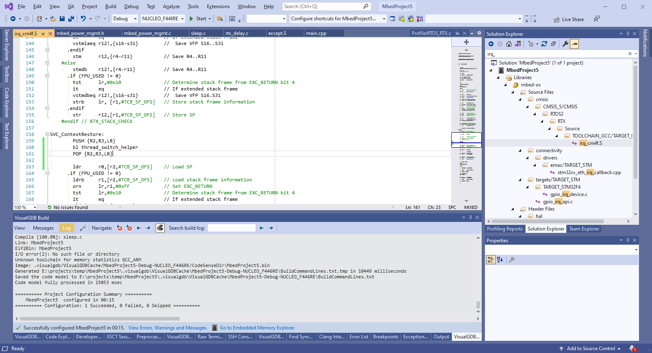The image size is (652, 353).
Task: Collapse the Header Files tree node
Action: click(513, 209)
